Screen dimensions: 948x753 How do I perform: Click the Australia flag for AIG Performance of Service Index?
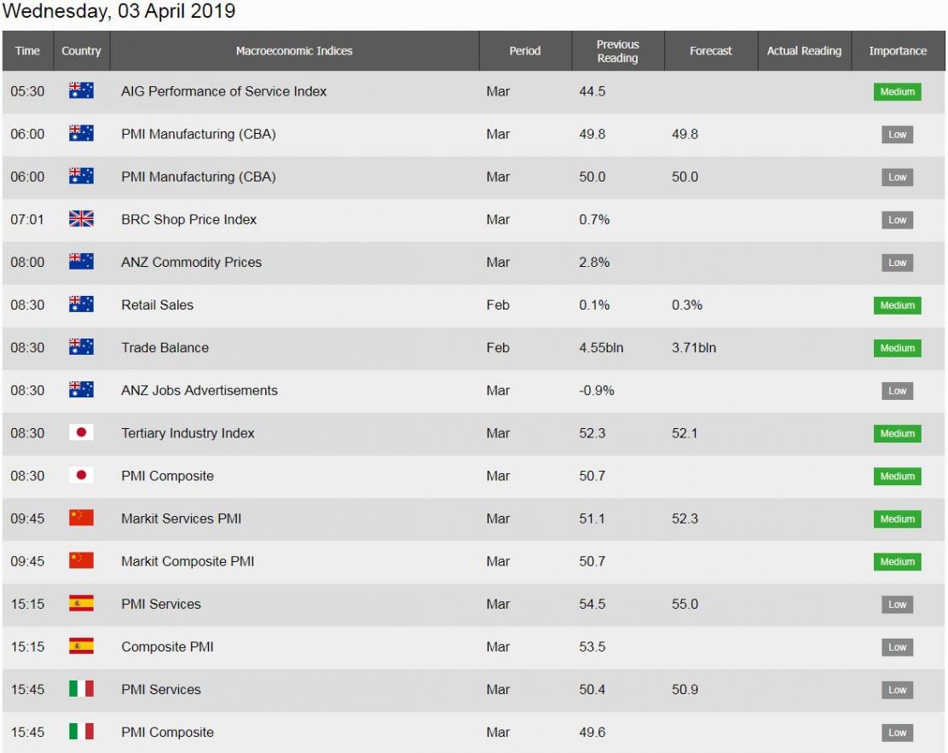pos(81,90)
